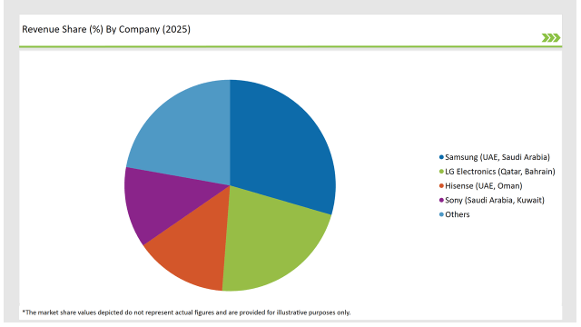This screenshot has height=327, width=581.
Task: Click the Sony purple legend dot
Action: click(441, 200)
